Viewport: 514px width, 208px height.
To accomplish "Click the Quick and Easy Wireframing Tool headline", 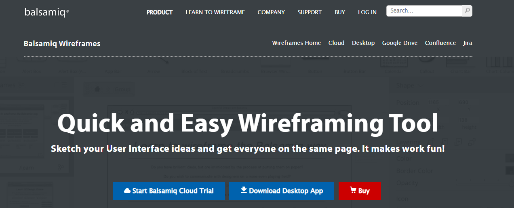I will point(248,123).
